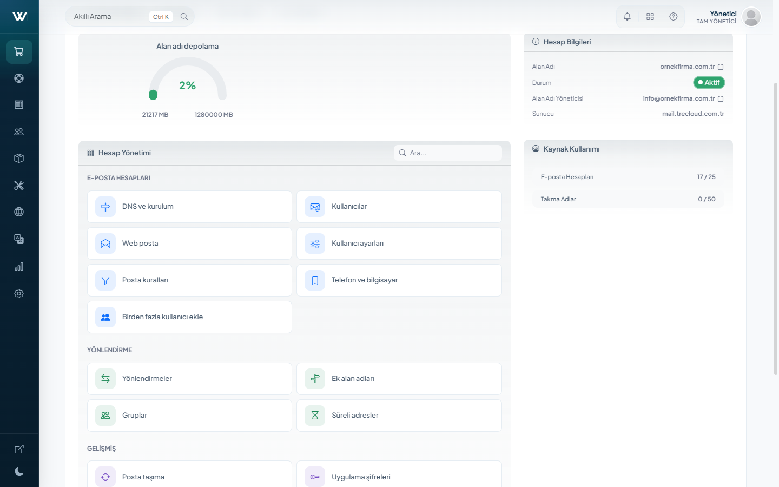Launch Web posta
The height and width of the screenshot is (487, 779).
coord(189,243)
